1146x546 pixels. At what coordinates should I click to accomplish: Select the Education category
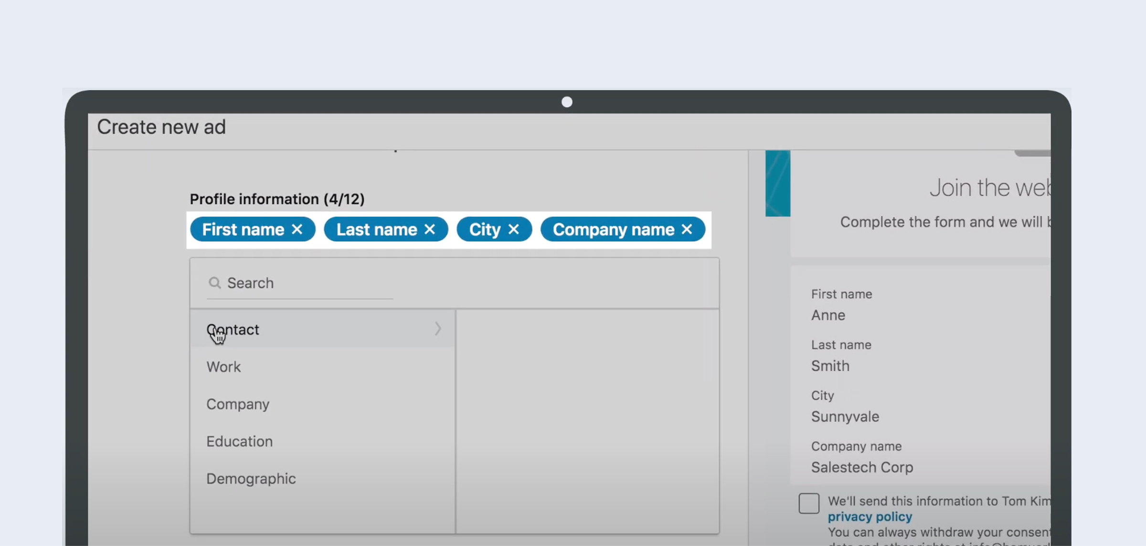239,441
